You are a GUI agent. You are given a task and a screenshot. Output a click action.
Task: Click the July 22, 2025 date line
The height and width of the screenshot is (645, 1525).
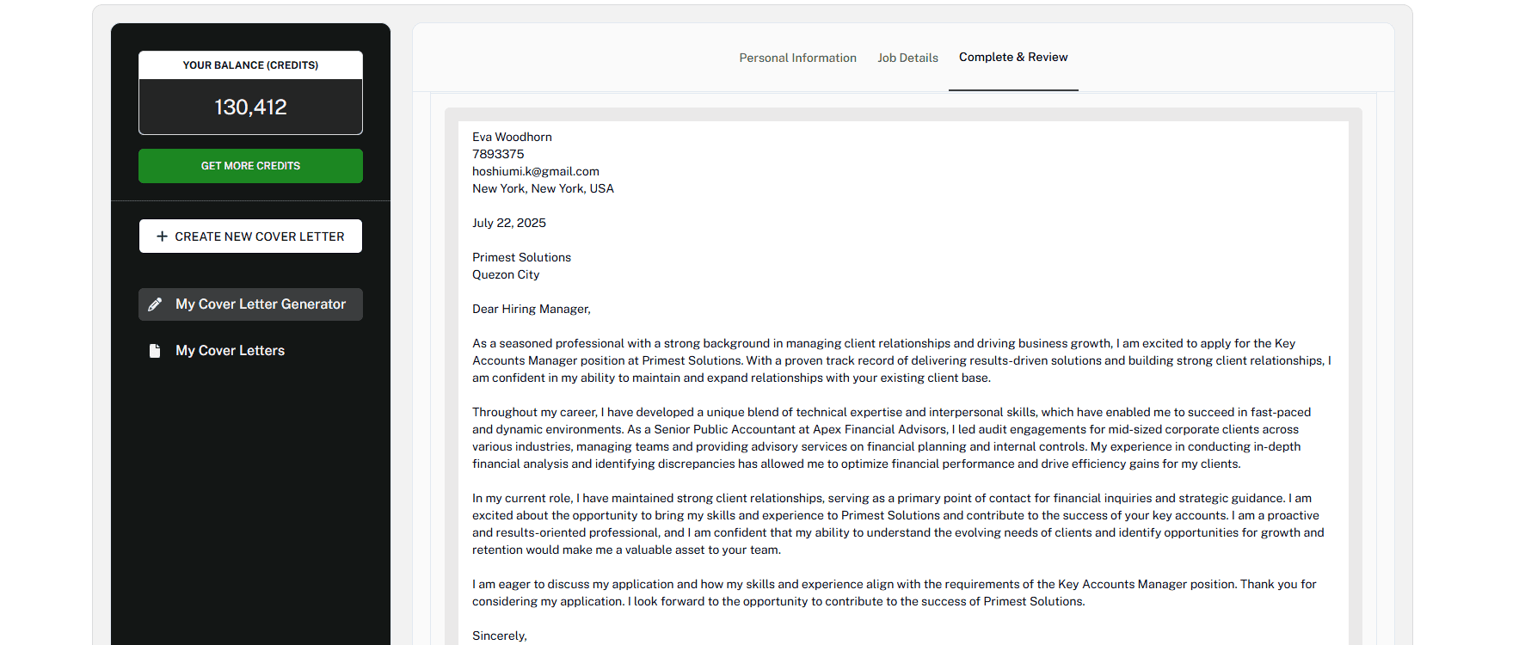509,223
